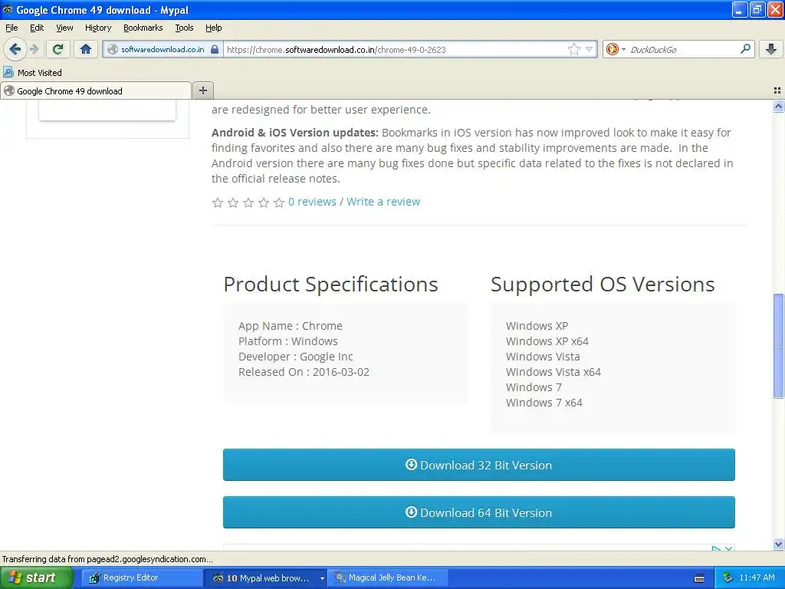This screenshot has height=589, width=785.
Task: Select the Developer : Google Inc text
Action: click(x=295, y=357)
